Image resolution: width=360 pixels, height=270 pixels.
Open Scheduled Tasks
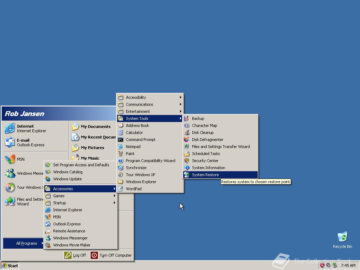pyautogui.click(x=220, y=154)
